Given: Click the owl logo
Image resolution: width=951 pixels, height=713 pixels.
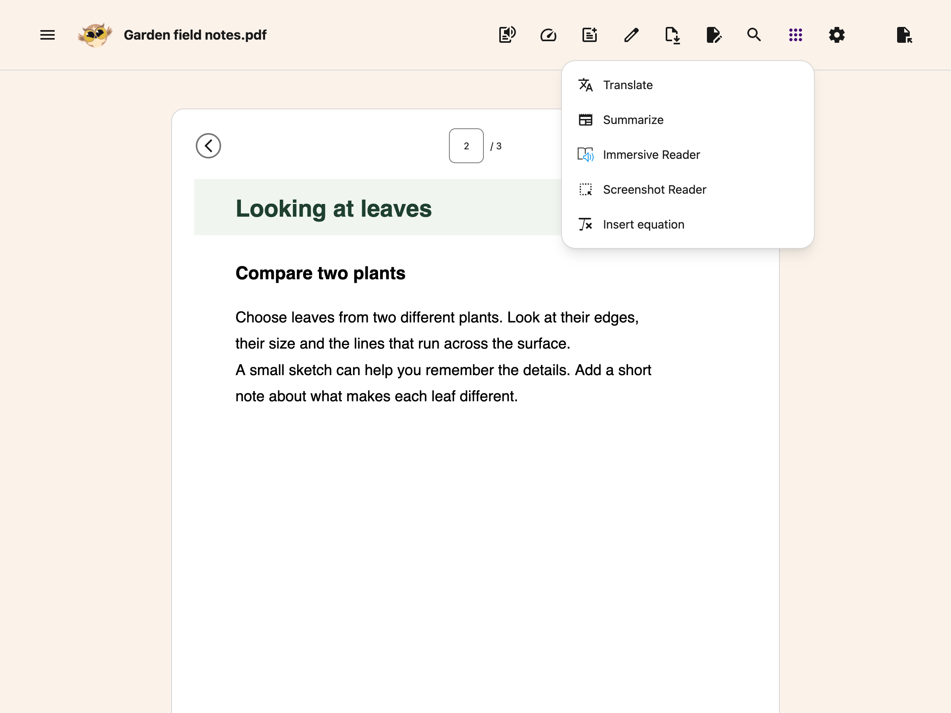Looking at the screenshot, I should click(x=95, y=35).
